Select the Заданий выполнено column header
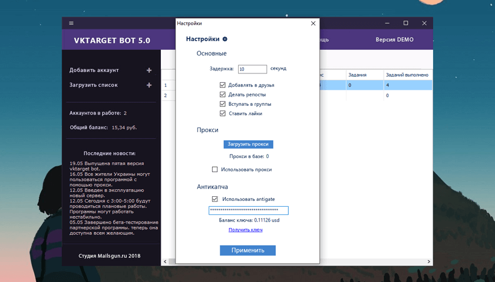The height and width of the screenshot is (282, 495). [x=408, y=75]
